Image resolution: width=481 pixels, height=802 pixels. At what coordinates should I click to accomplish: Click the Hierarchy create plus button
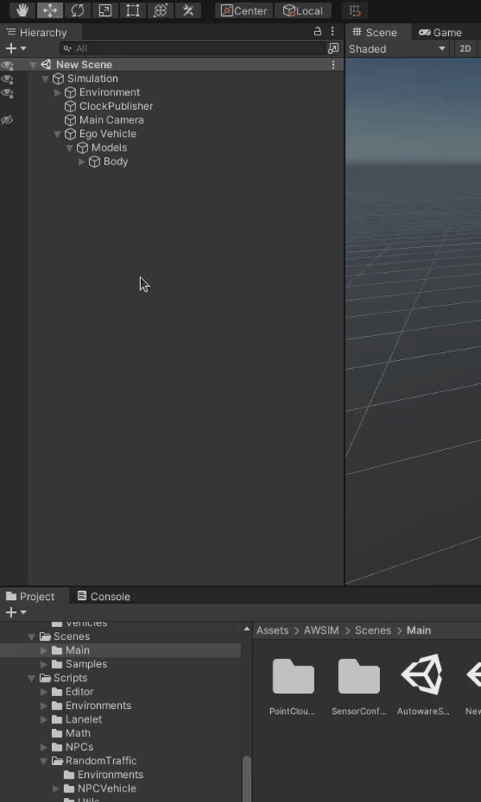tap(15, 49)
